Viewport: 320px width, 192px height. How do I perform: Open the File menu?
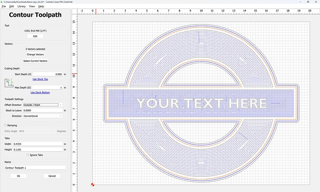[4, 6]
